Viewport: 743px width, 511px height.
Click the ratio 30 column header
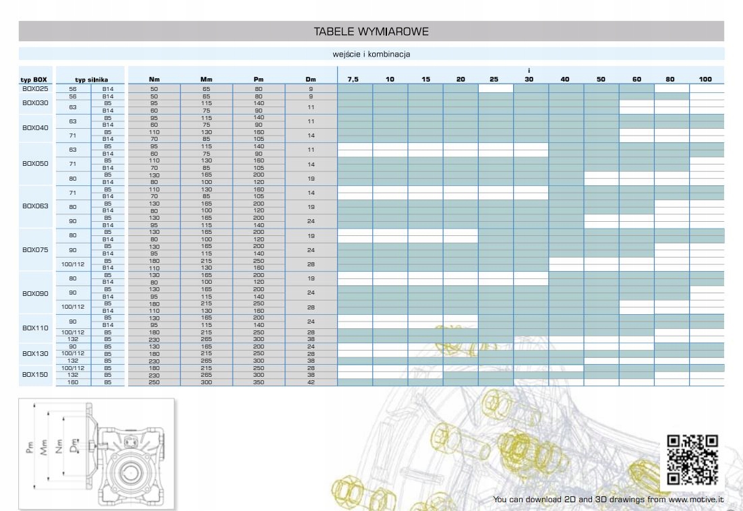[x=529, y=79]
